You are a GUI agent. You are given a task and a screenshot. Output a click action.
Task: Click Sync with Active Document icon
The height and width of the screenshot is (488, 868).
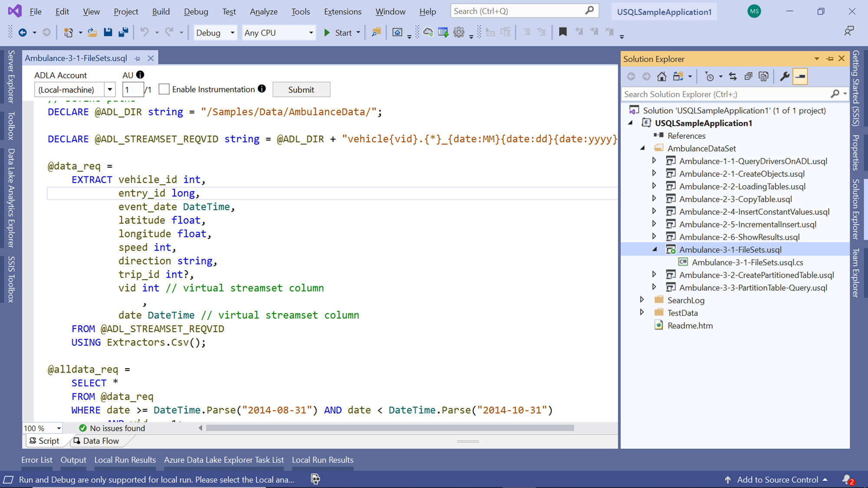coord(733,77)
